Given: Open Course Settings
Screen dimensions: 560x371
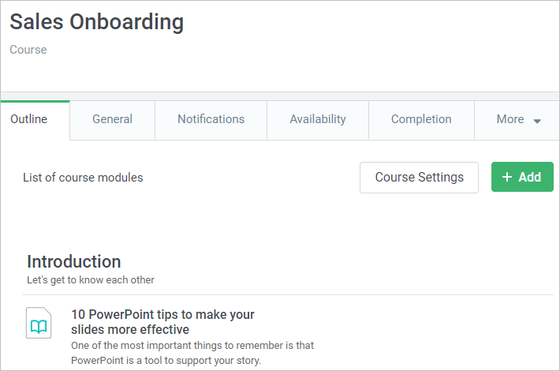Looking at the screenshot, I should (420, 178).
